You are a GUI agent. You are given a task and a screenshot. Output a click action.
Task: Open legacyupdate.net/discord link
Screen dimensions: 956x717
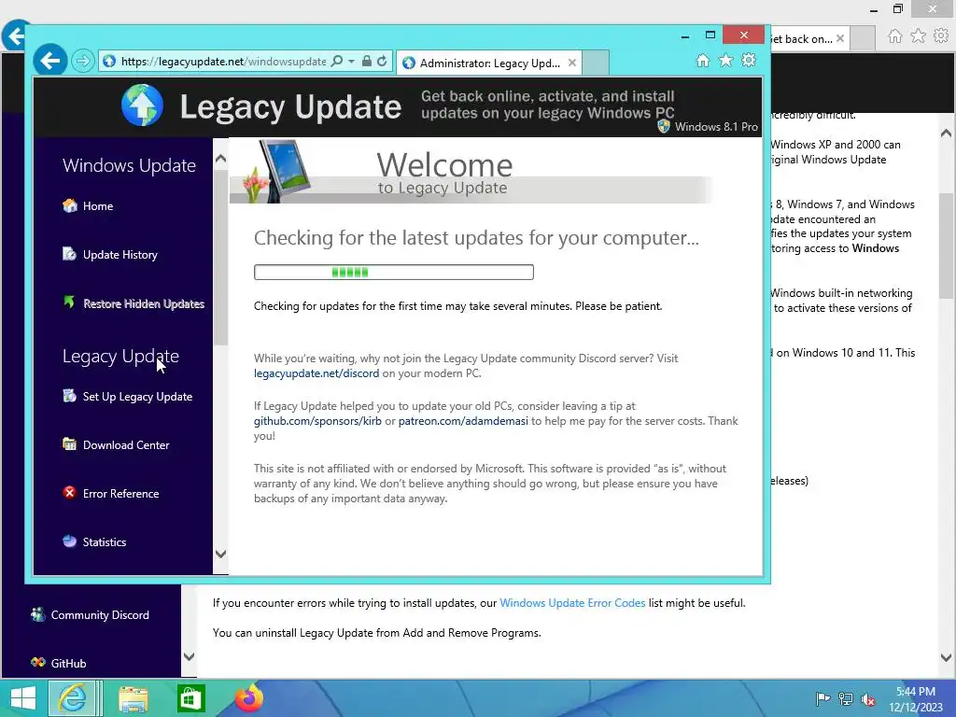[x=316, y=373]
